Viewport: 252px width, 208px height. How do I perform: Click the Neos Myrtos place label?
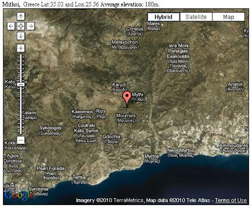[181, 152]
